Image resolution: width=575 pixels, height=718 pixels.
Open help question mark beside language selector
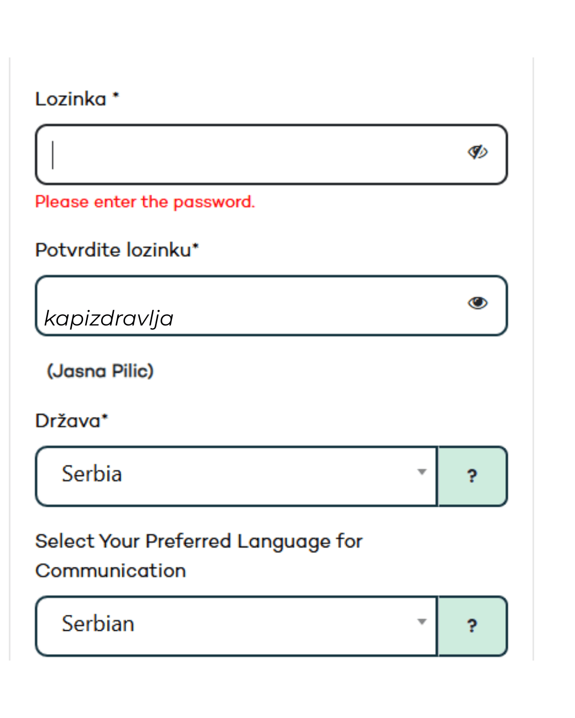[x=472, y=626]
